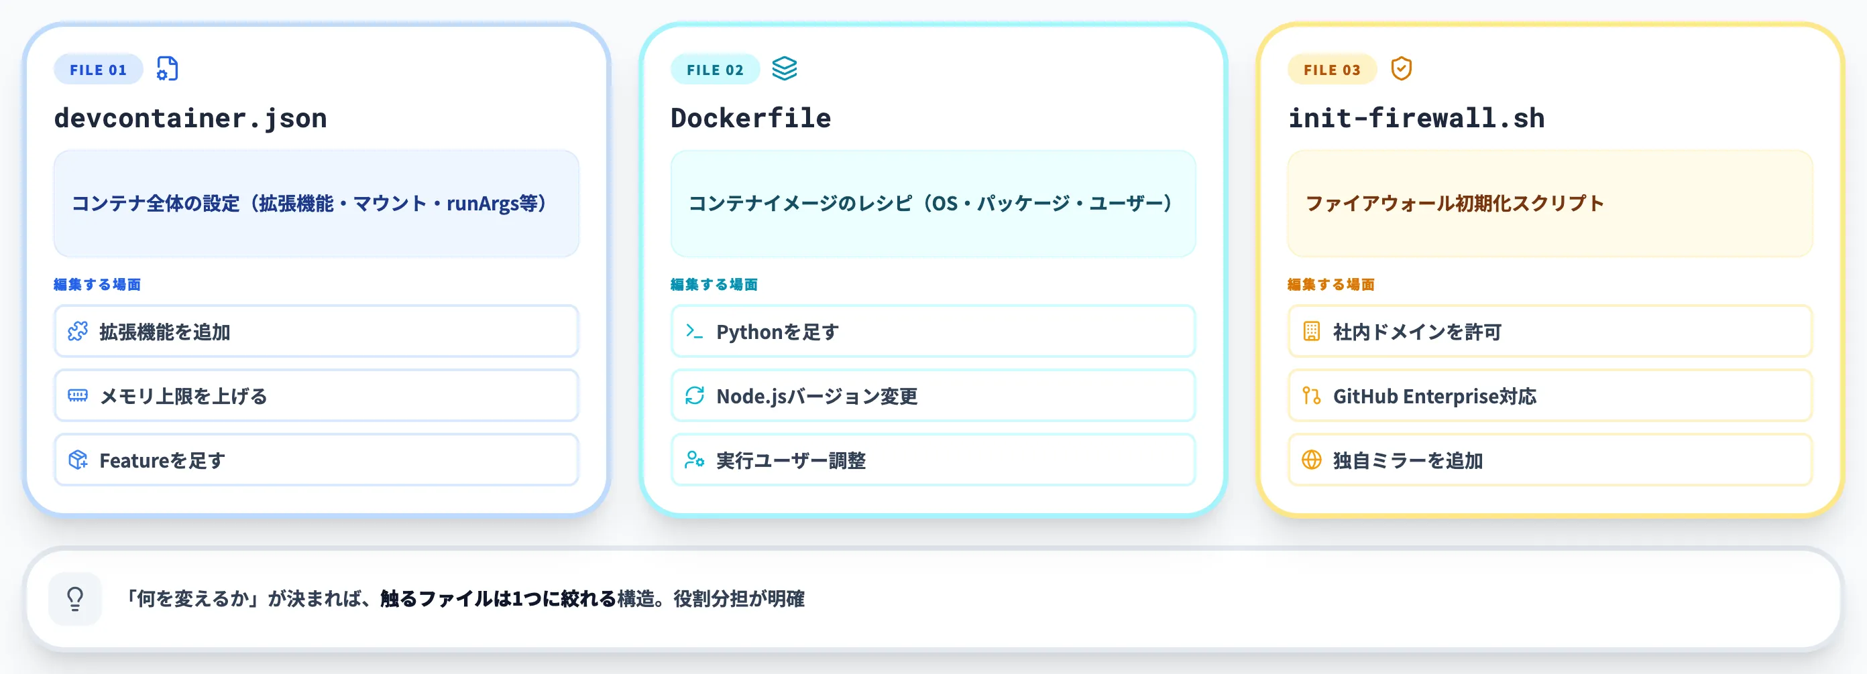This screenshot has height=674, width=1867.
Task: Pick the 社内ドメインを許可 item
Action: point(1550,332)
